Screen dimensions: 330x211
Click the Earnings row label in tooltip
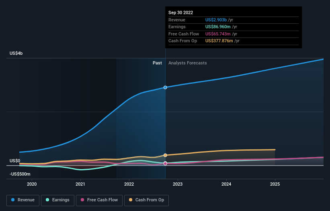coord(177,27)
